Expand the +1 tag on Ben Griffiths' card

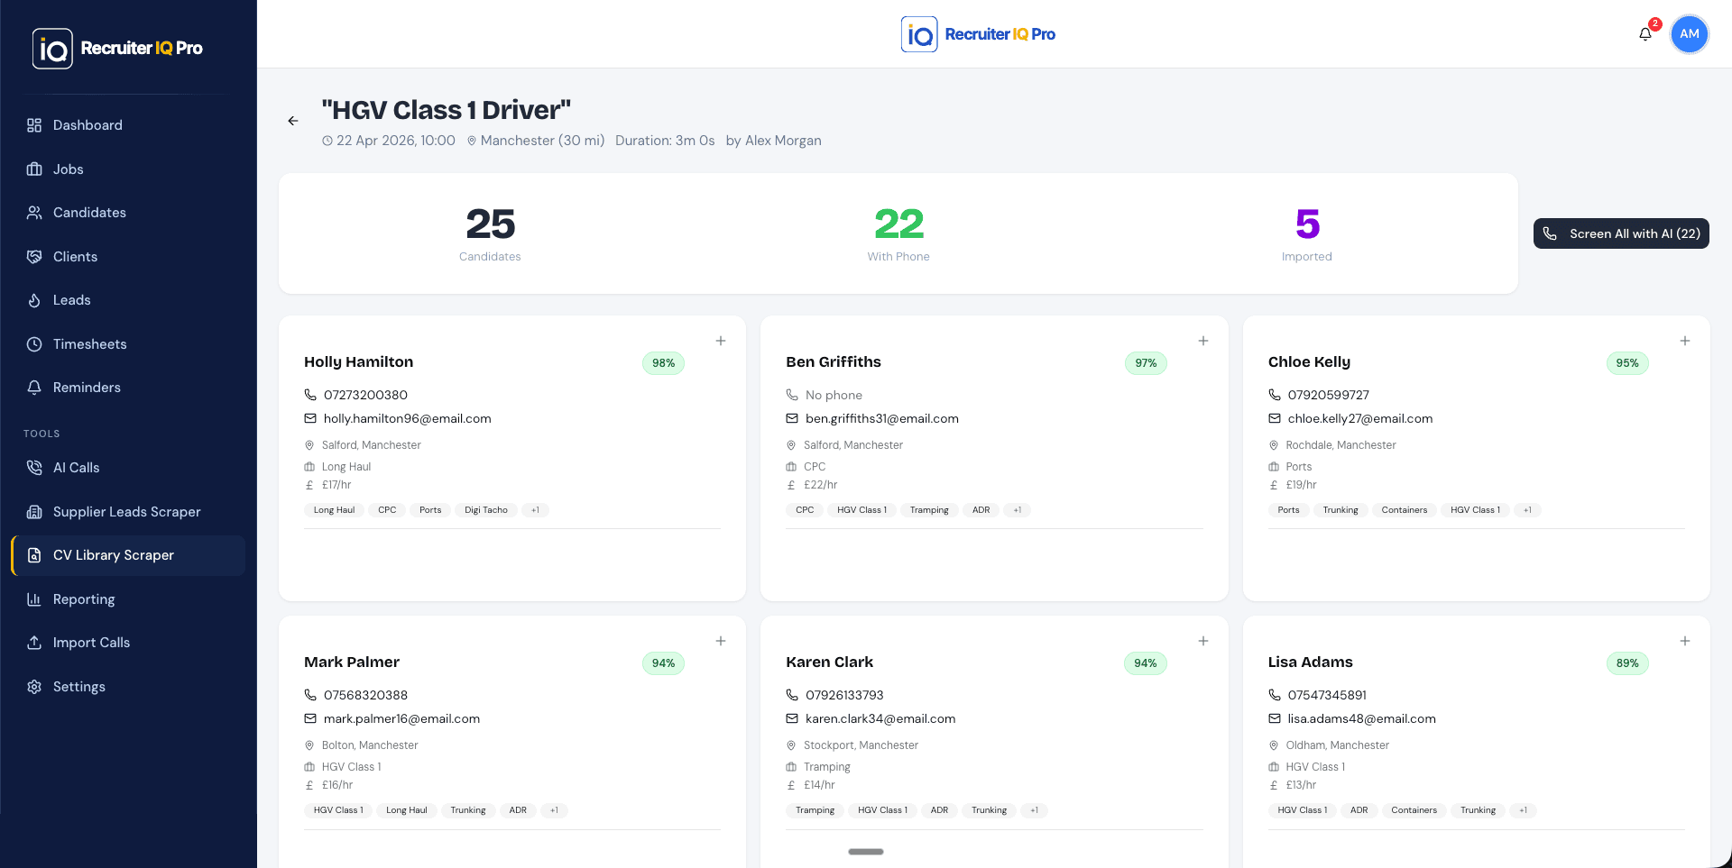point(1018,510)
